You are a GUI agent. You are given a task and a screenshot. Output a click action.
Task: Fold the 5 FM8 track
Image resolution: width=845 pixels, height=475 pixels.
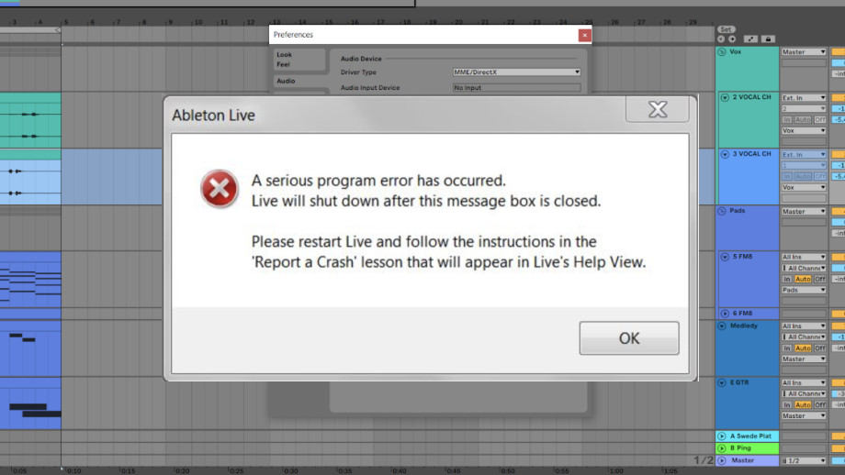click(725, 257)
